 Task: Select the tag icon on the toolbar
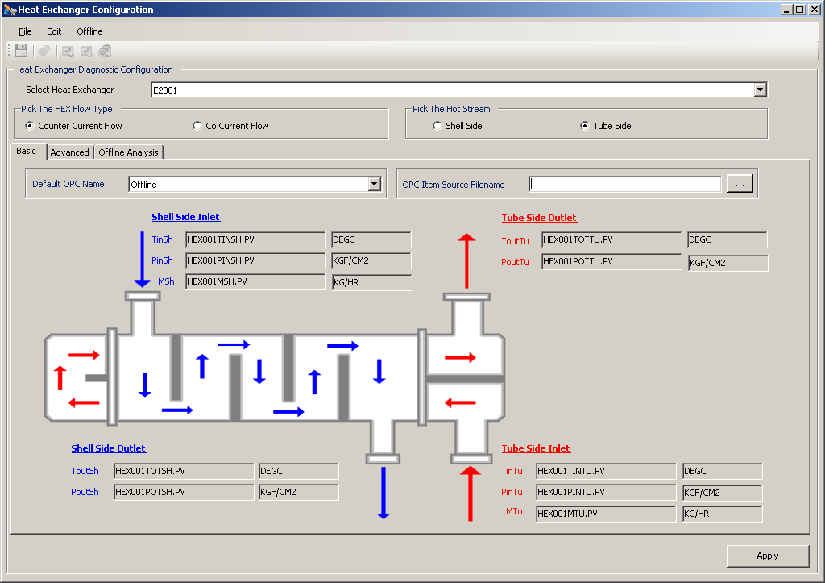pyautogui.click(x=45, y=50)
